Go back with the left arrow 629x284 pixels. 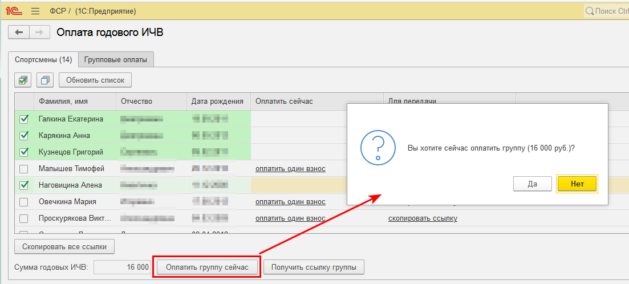coord(19,33)
